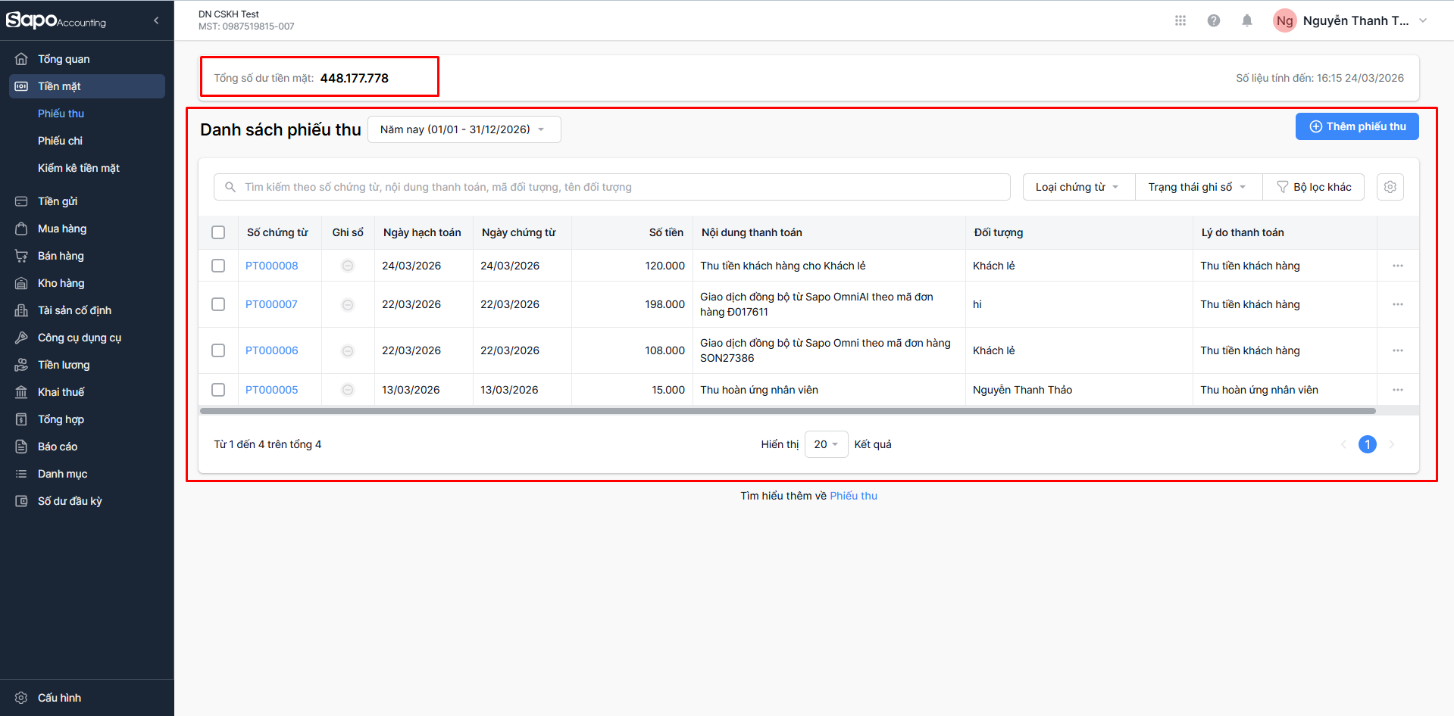
Task: Open Tài sản cố định in the sidebar
Action: coord(86,310)
